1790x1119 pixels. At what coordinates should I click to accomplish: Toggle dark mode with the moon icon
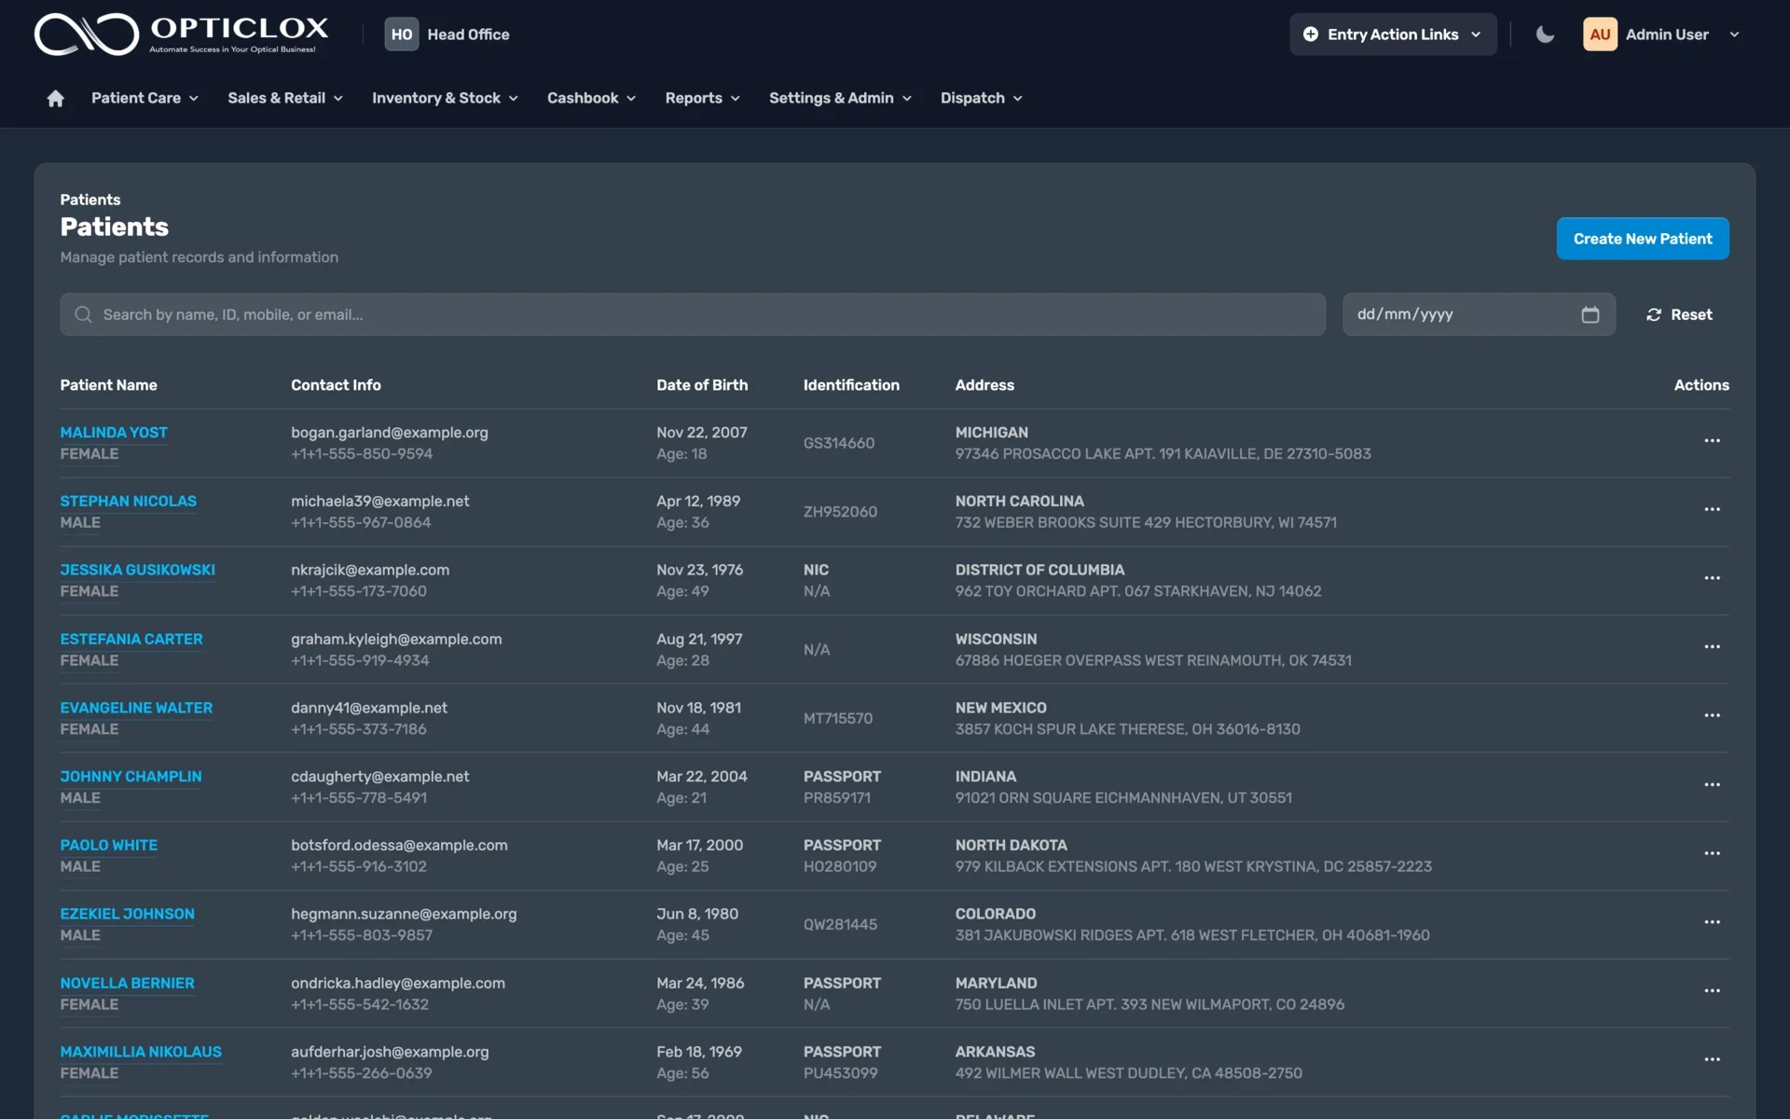point(1545,34)
